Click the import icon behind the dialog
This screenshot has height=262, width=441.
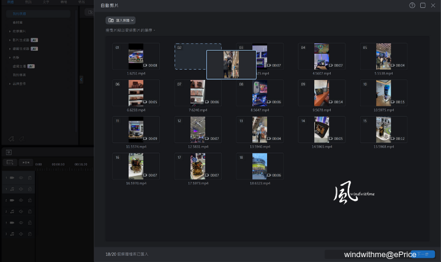tap(90, 12)
